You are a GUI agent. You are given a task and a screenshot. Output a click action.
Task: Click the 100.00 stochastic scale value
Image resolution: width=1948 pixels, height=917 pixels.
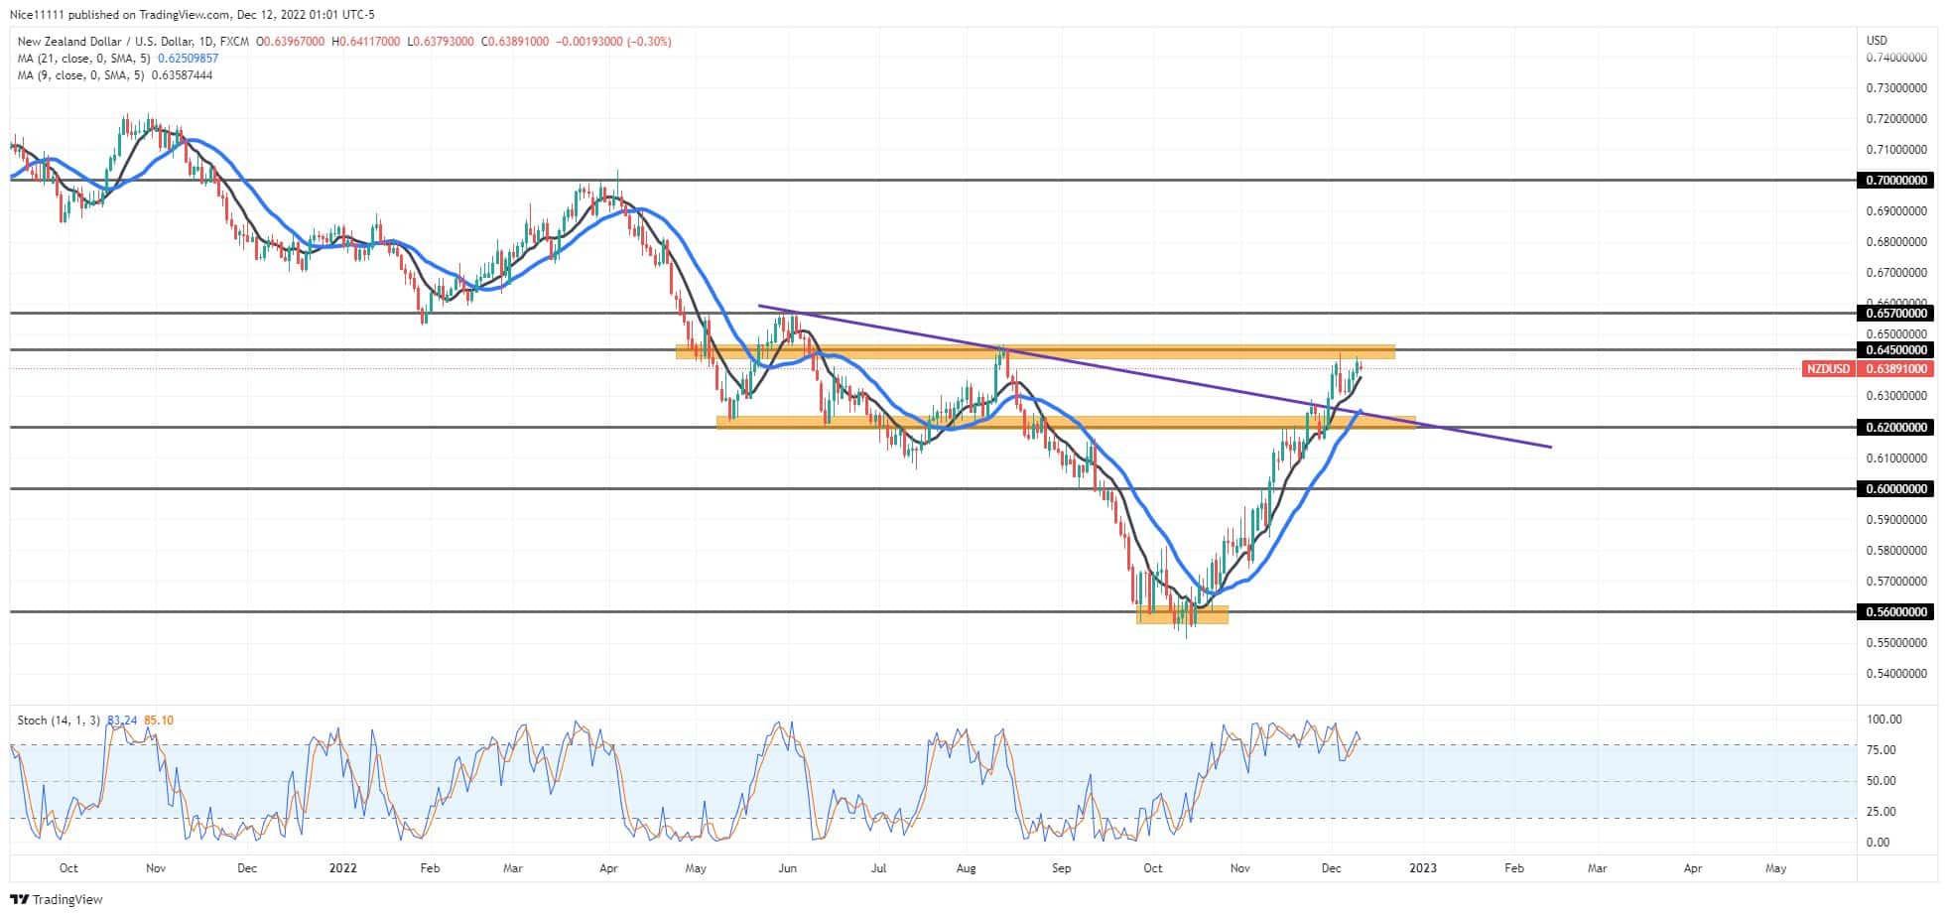[1883, 720]
